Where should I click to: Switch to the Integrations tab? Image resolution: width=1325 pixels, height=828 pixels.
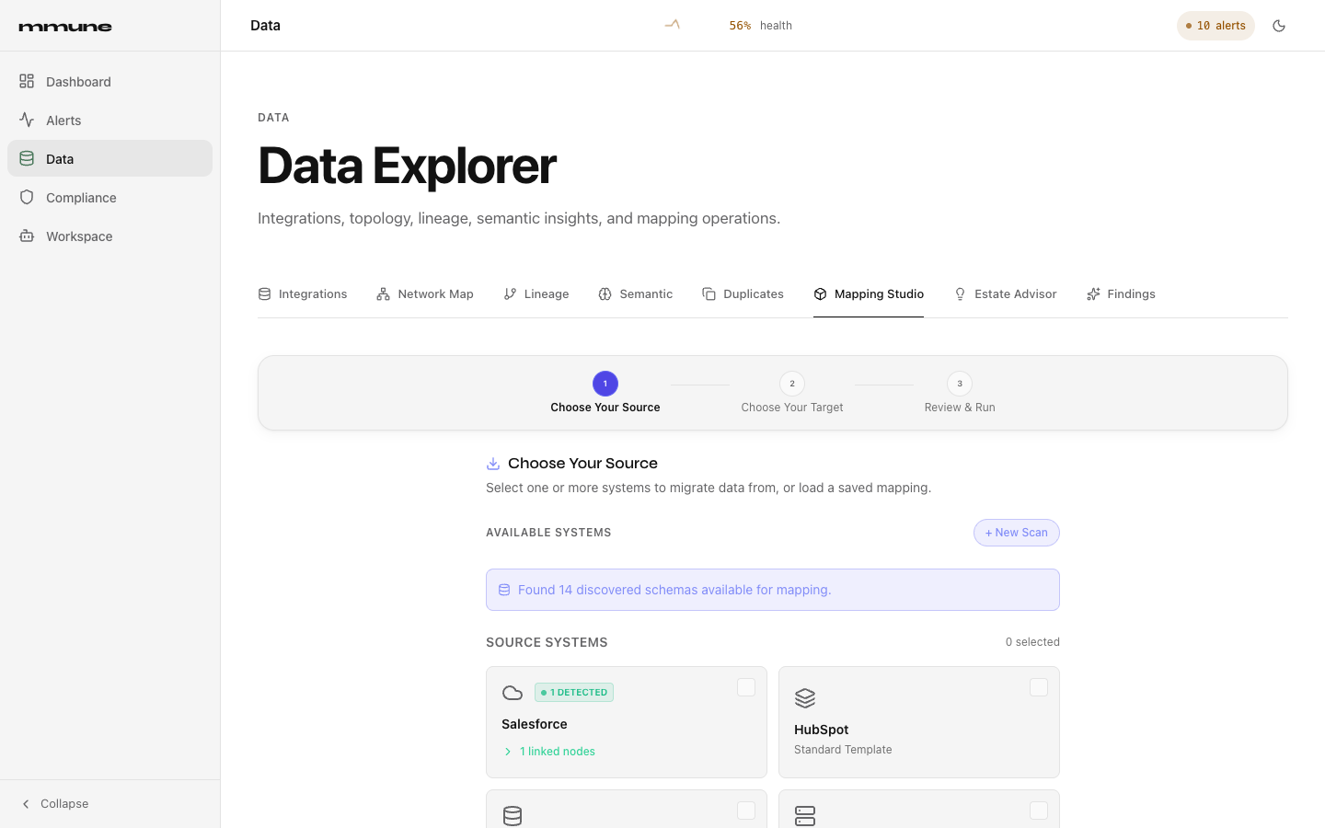point(303,294)
